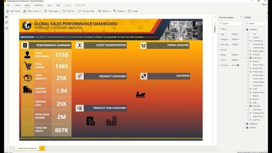Image resolution: width=272 pixels, height=153 pixels.
Task: Collapse the Format image pane
Action: click(241, 17)
